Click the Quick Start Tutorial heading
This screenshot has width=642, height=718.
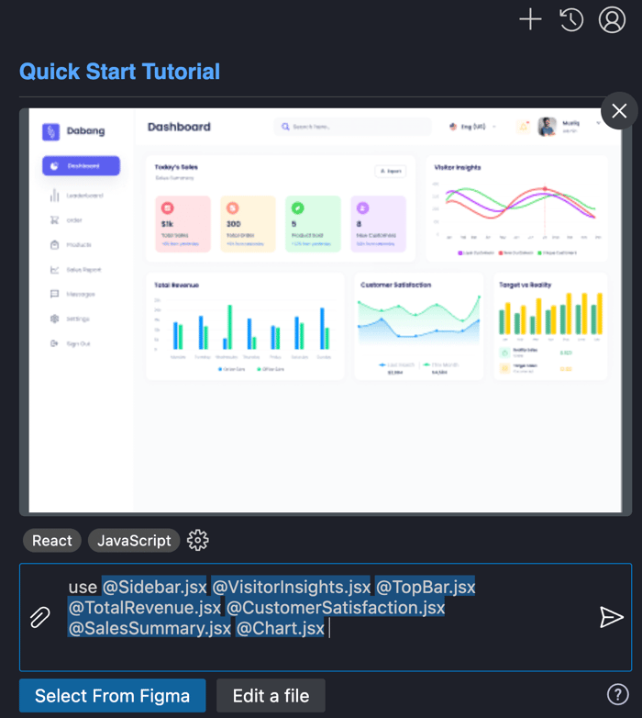click(x=120, y=72)
